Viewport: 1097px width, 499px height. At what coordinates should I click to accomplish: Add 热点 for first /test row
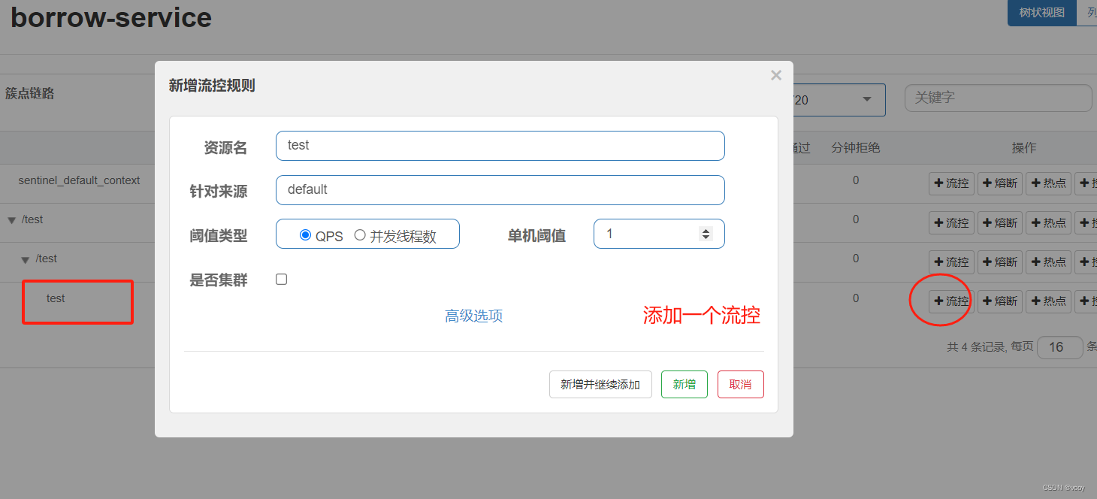point(1049,222)
